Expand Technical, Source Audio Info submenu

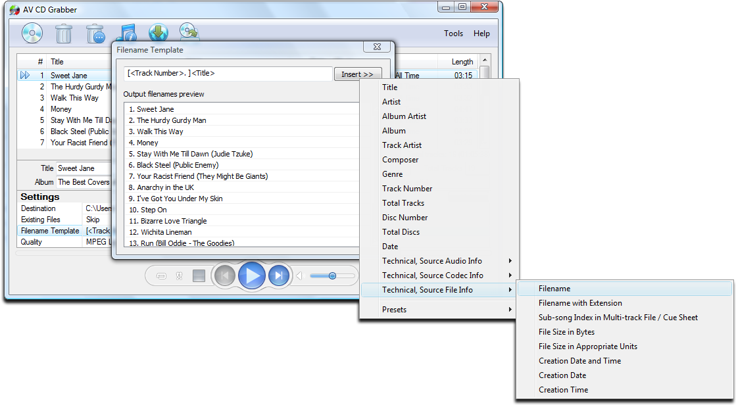tap(439, 261)
